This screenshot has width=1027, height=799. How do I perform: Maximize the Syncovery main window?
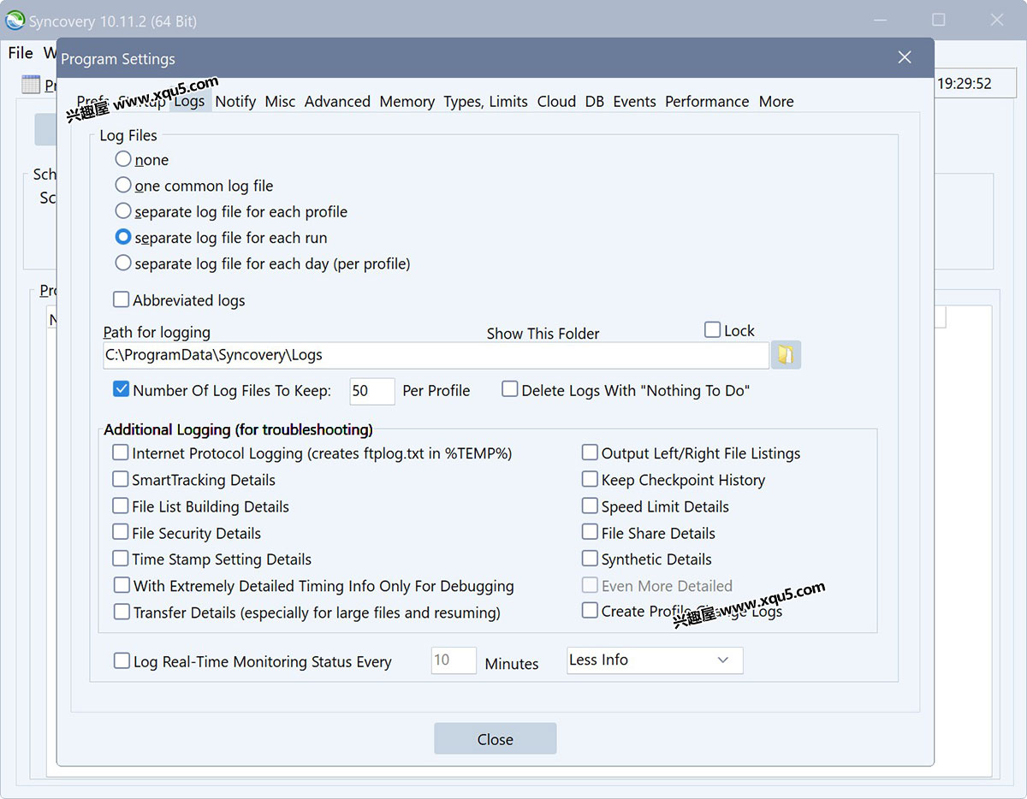[x=938, y=20]
